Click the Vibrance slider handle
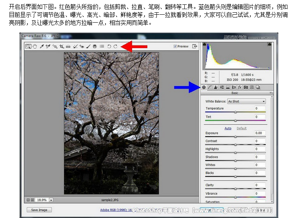Viewport: 295px width, 218px height. coord(235,197)
